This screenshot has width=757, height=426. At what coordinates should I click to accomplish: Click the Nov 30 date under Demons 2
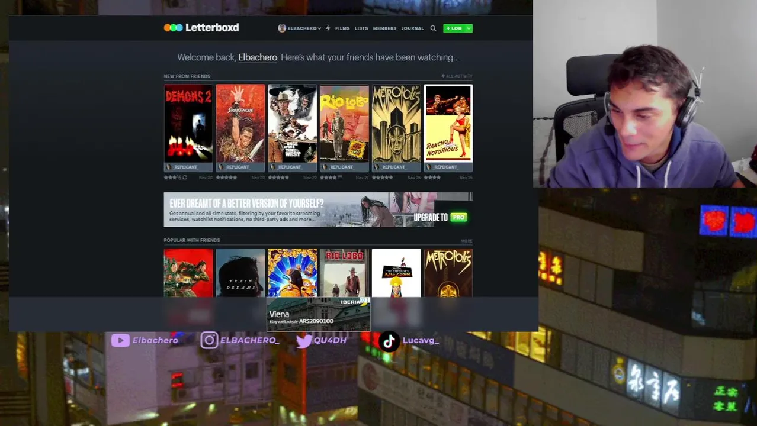(206, 177)
